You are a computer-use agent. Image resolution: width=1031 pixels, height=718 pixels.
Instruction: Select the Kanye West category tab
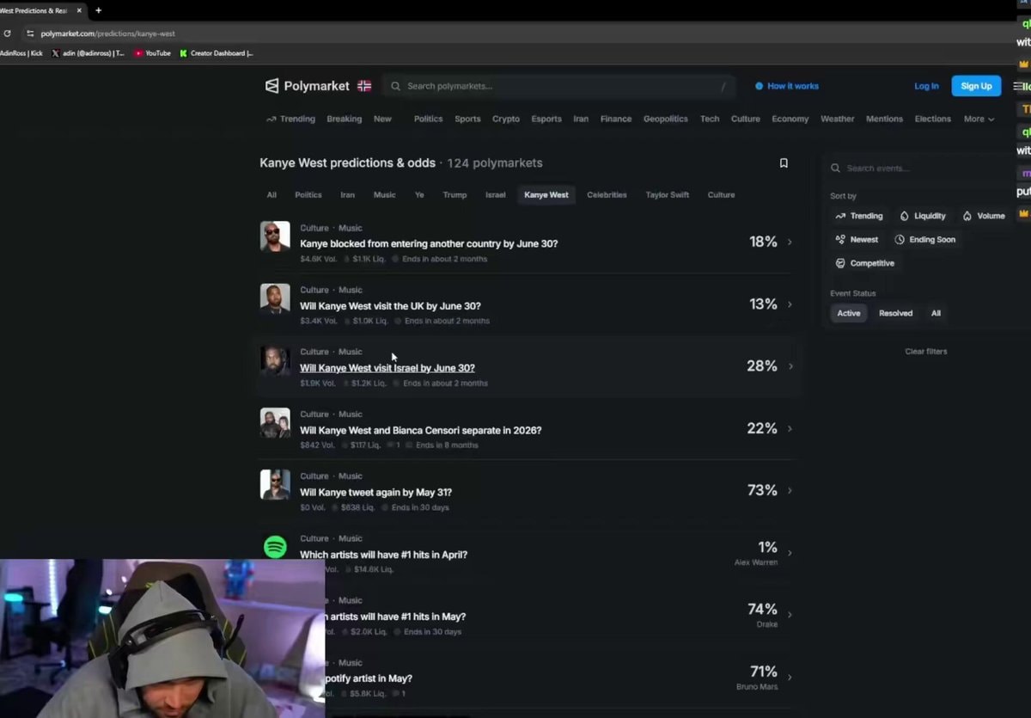[x=546, y=195]
